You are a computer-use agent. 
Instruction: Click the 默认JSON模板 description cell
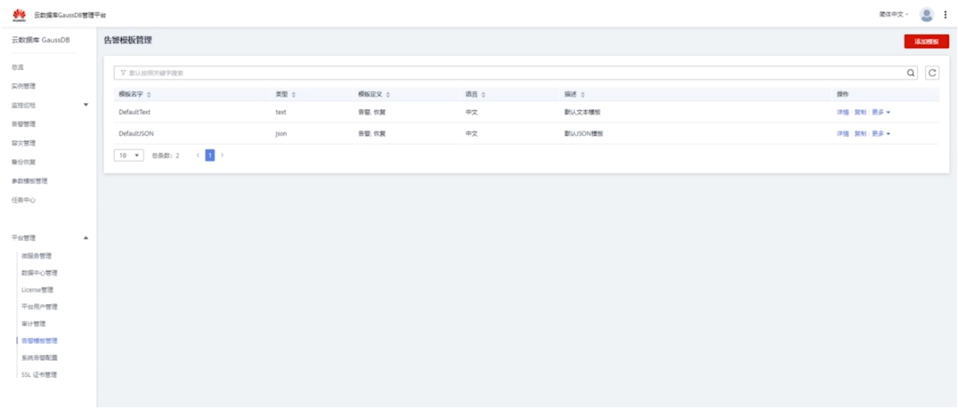click(x=584, y=134)
